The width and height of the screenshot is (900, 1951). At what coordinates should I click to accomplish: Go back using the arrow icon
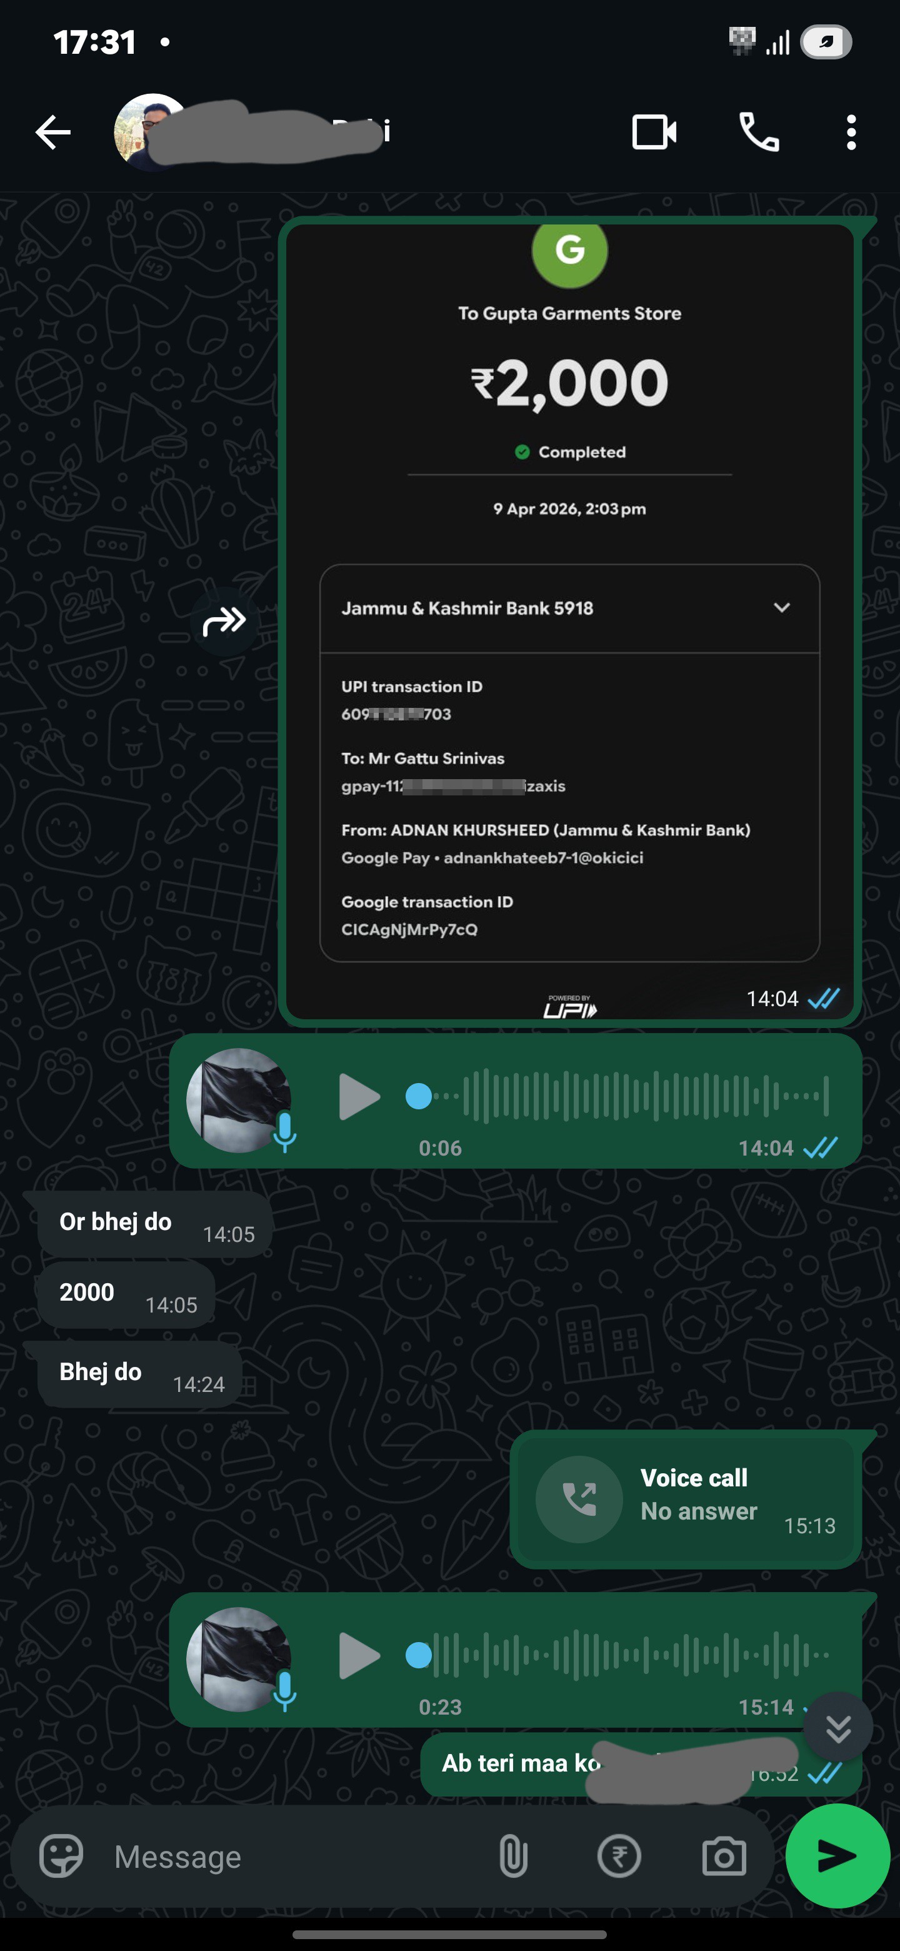coord(53,133)
